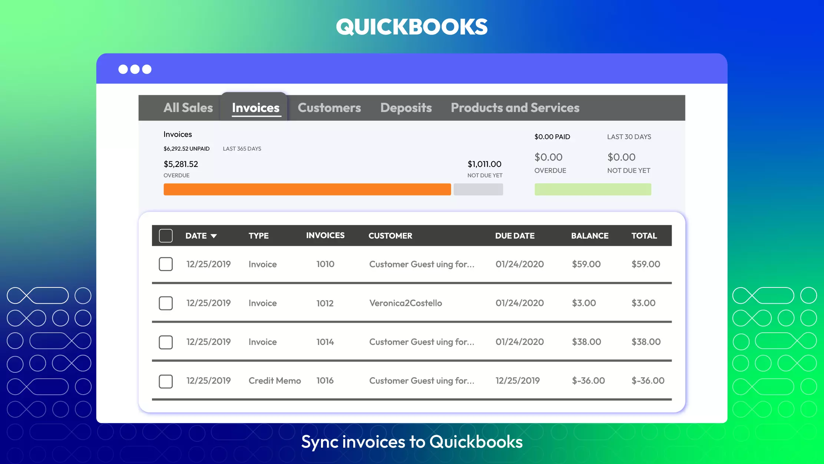Click the $38.00 total cell
This screenshot has width=824, height=464.
click(x=646, y=342)
